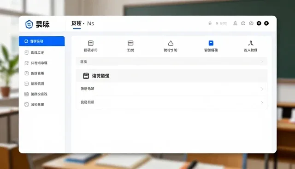Viewport: 295px width, 169px height.
Task: Click the clock circle icon beside black avatars
Action: click(x=251, y=23)
